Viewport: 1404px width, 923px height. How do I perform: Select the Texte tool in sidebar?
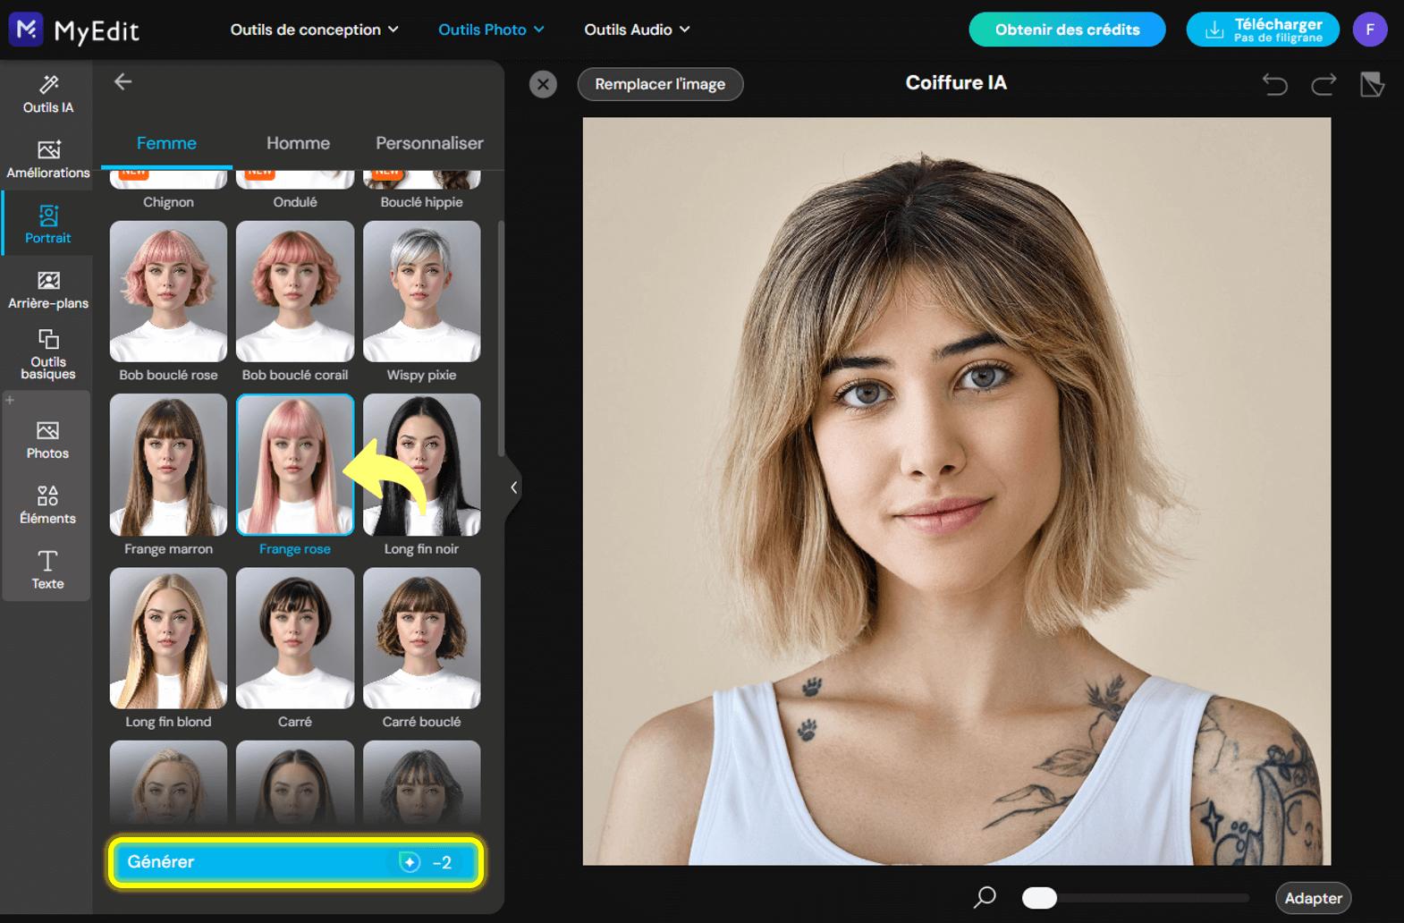pyautogui.click(x=48, y=570)
